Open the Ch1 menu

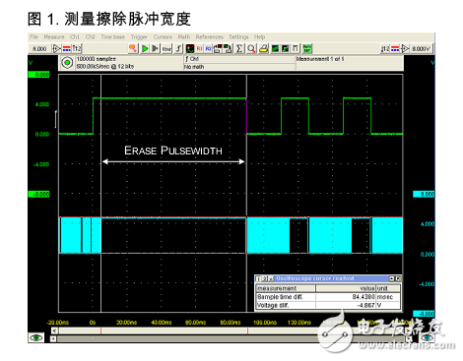point(75,37)
